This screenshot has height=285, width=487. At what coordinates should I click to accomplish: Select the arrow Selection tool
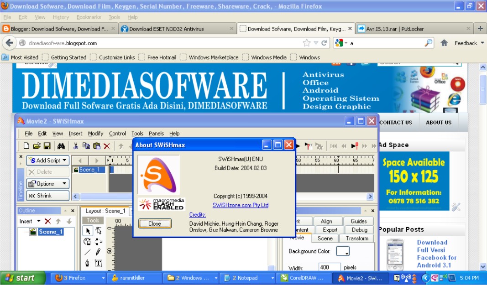(88, 231)
